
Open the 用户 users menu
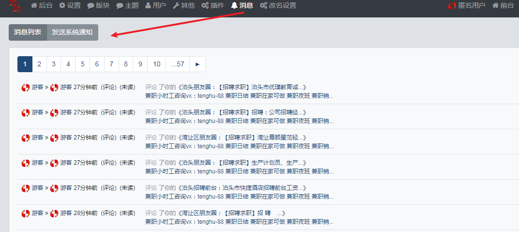point(155,5)
